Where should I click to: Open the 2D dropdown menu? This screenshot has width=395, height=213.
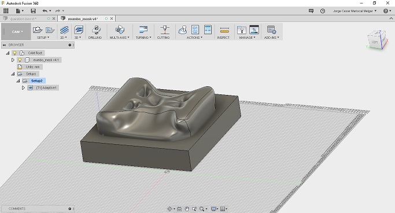tap(64, 38)
